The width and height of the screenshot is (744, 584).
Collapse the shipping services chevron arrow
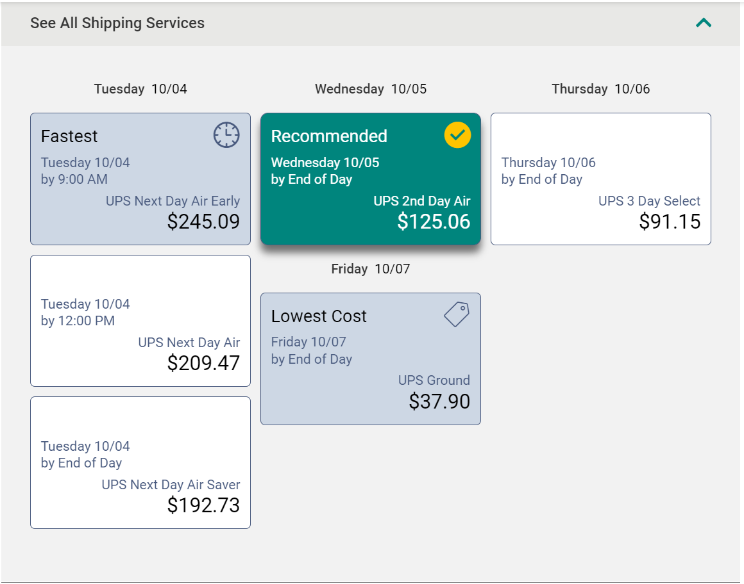[x=703, y=23]
